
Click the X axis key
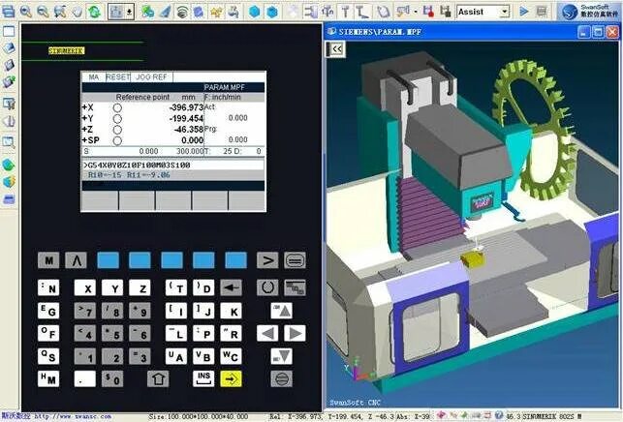click(85, 287)
